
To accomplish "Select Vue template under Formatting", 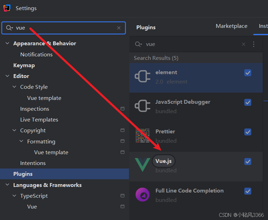I will click(51, 152).
